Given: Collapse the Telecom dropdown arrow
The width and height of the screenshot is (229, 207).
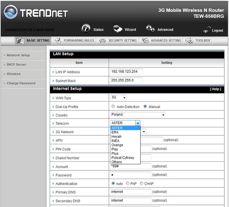Looking at the screenshot, I should tap(138, 123).
